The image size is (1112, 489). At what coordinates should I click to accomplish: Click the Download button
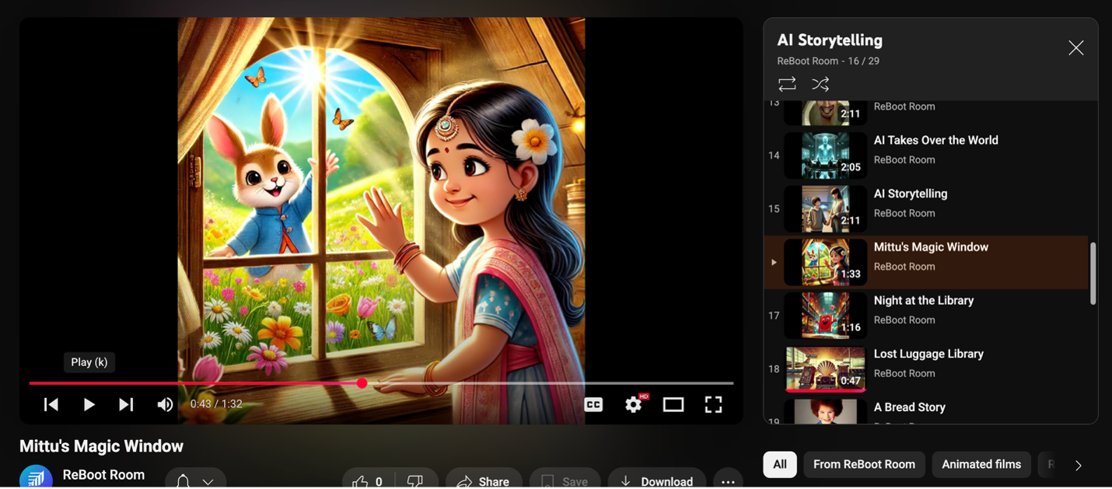(x=657, y=481)
